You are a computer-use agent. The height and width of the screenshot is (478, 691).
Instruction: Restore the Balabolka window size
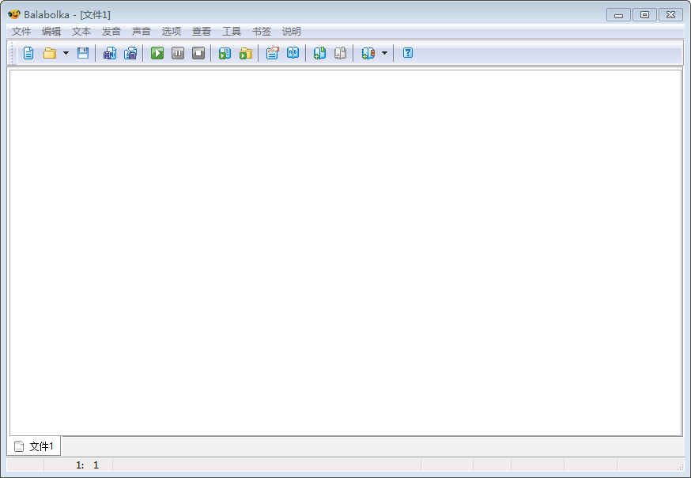[644, 14]
